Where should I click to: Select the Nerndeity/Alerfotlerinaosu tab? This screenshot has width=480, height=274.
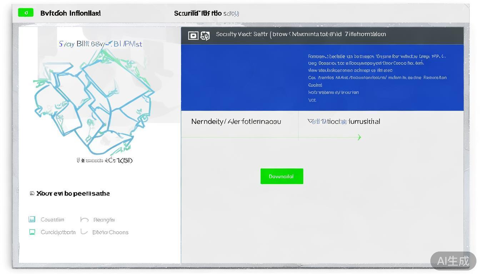coord(236,122)
